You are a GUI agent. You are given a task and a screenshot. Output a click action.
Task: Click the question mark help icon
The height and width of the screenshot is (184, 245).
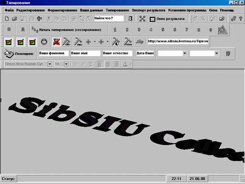[x=241, y=19]
